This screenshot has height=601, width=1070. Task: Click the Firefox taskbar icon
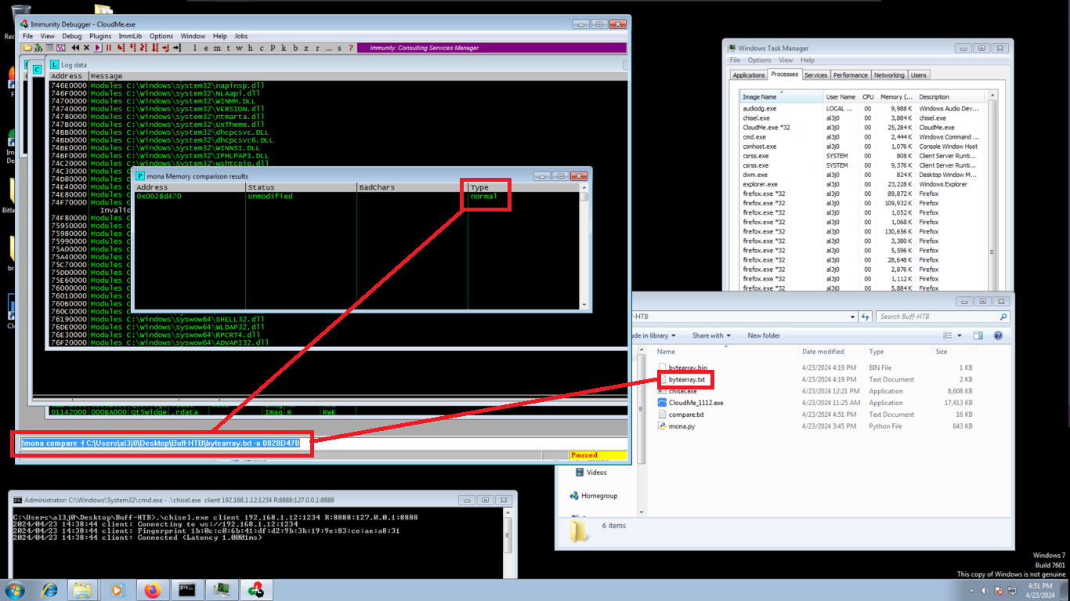tap(152, 590)
